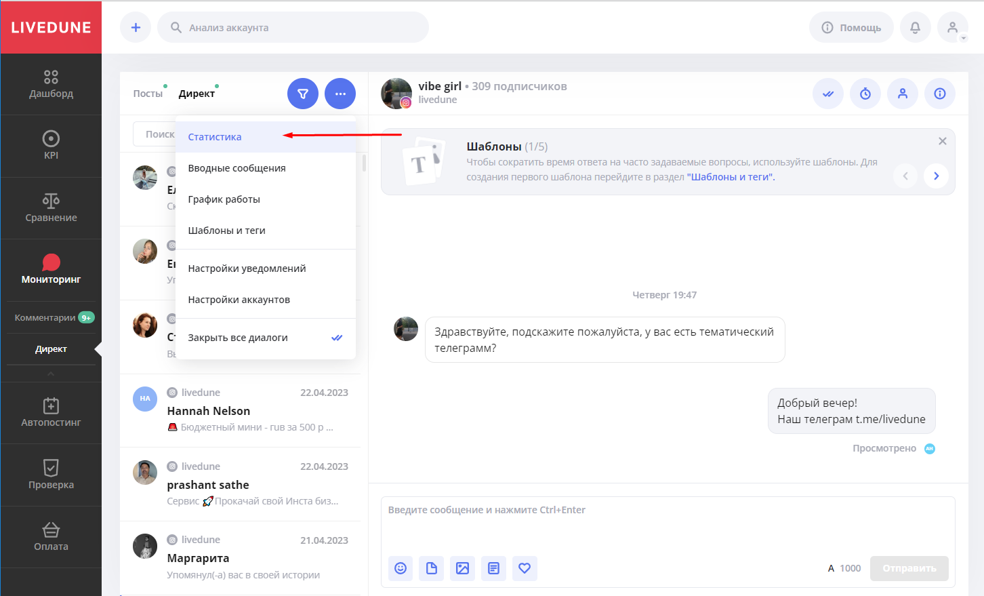This screenshot has height=596, width=984.
Task: Select Статистика in the dropdown menu
Action: 266,137
